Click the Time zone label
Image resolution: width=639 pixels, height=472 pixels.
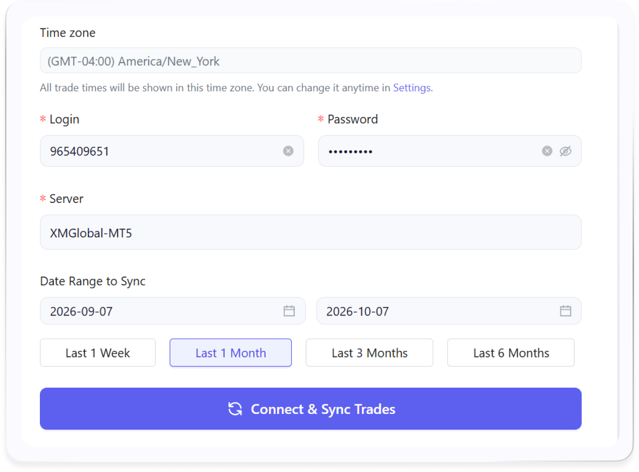click(68, 33)
